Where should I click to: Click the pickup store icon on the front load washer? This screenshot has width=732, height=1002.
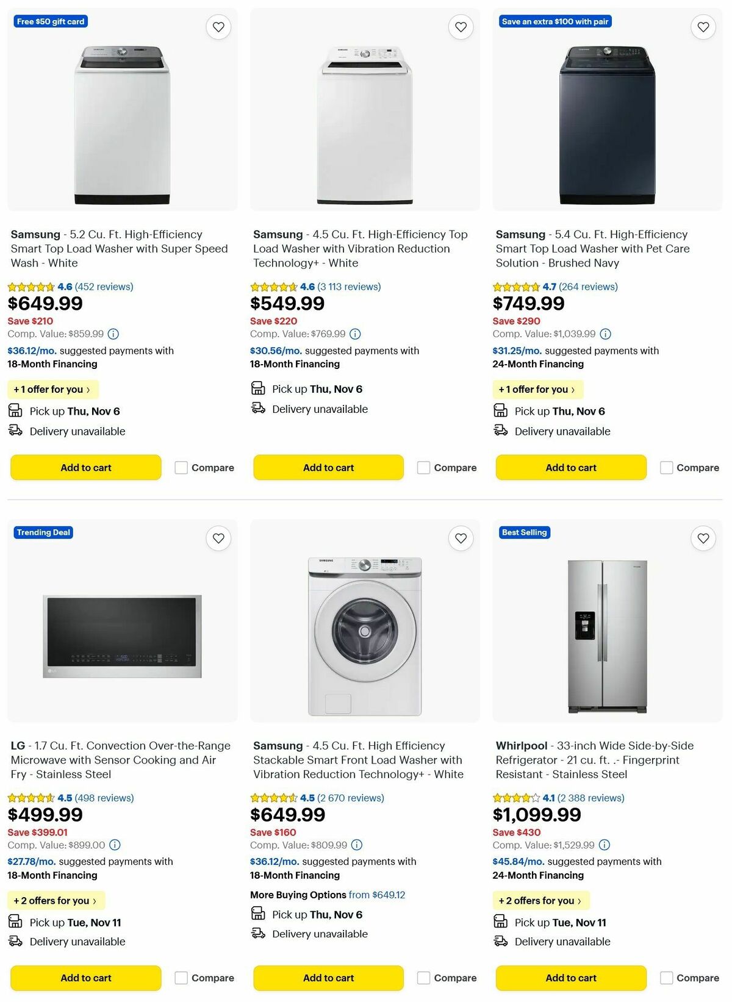coord(259,914)
